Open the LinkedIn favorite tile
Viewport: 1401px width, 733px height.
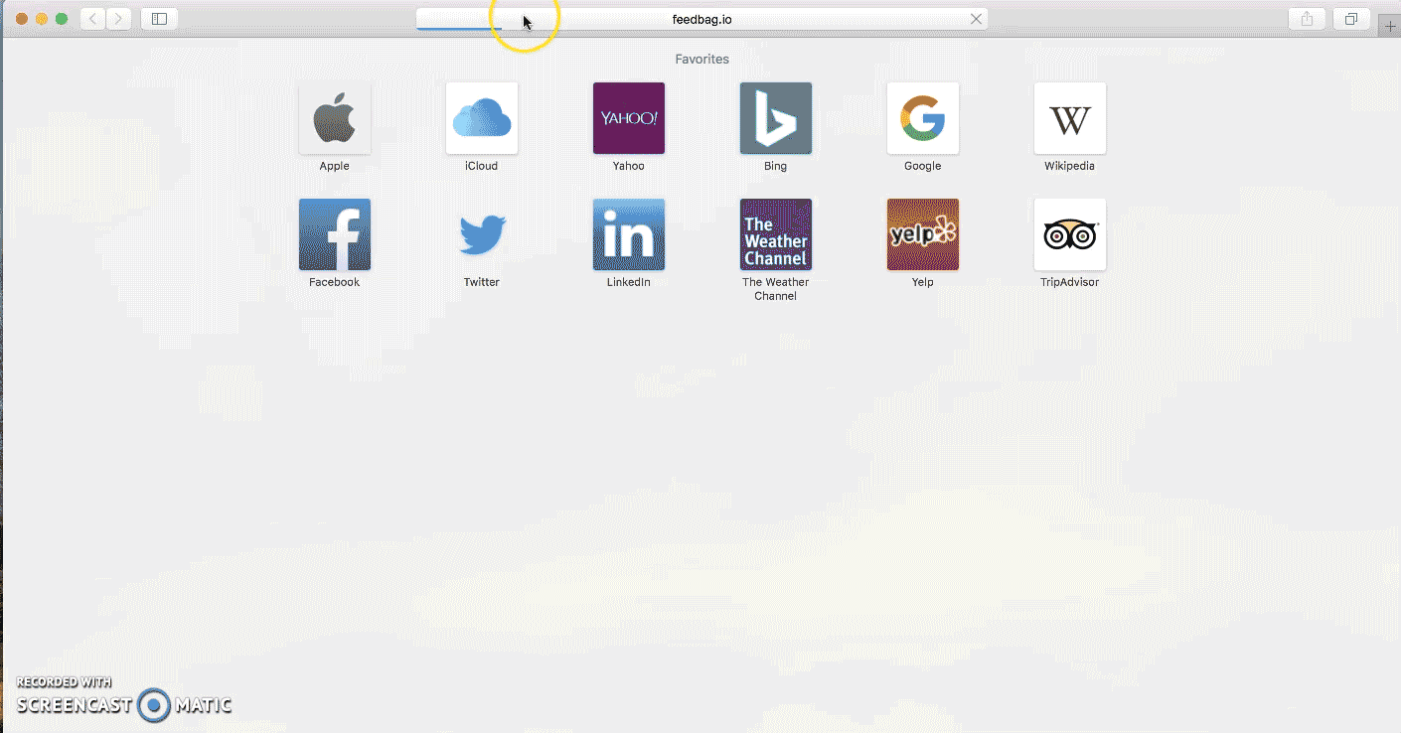click(x=629, y=234)
